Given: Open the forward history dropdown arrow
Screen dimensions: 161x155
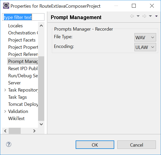Looking at the screenshot, I should click(151, 16).
